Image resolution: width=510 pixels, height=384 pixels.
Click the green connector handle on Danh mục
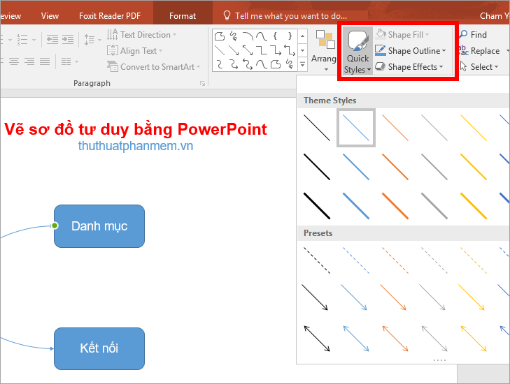pyautogui.click(x=55, y=226)
